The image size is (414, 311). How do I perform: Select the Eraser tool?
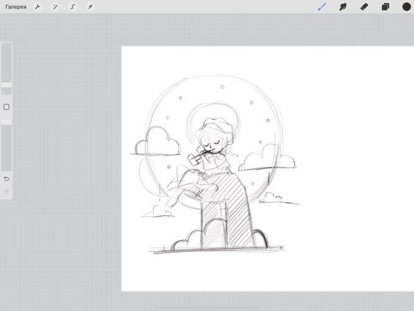click(x=364, y=7)
